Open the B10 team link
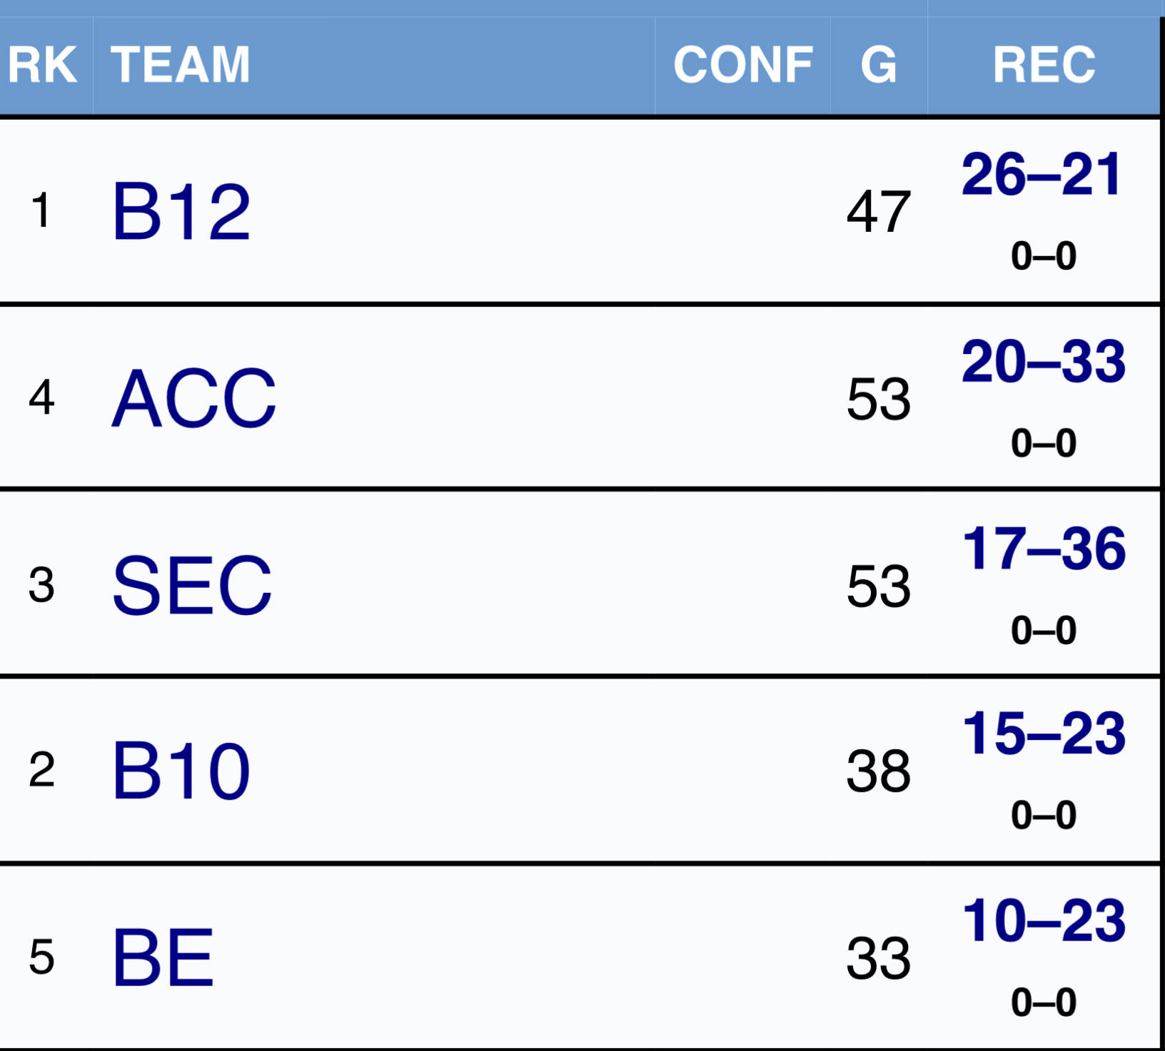The image size is (1165, 1051). (181, 771)
